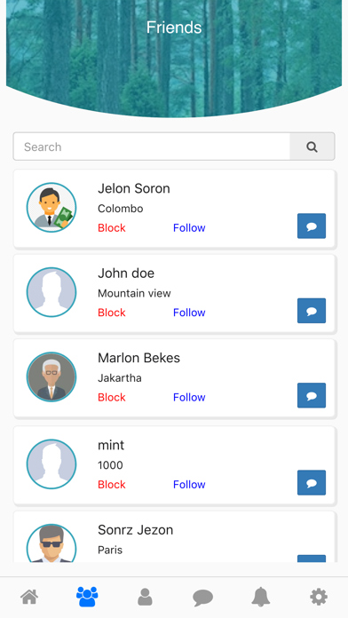Message Marlon Bekes via chat button
This screenshot has width=348, height=618.
(x=312, y=395)
